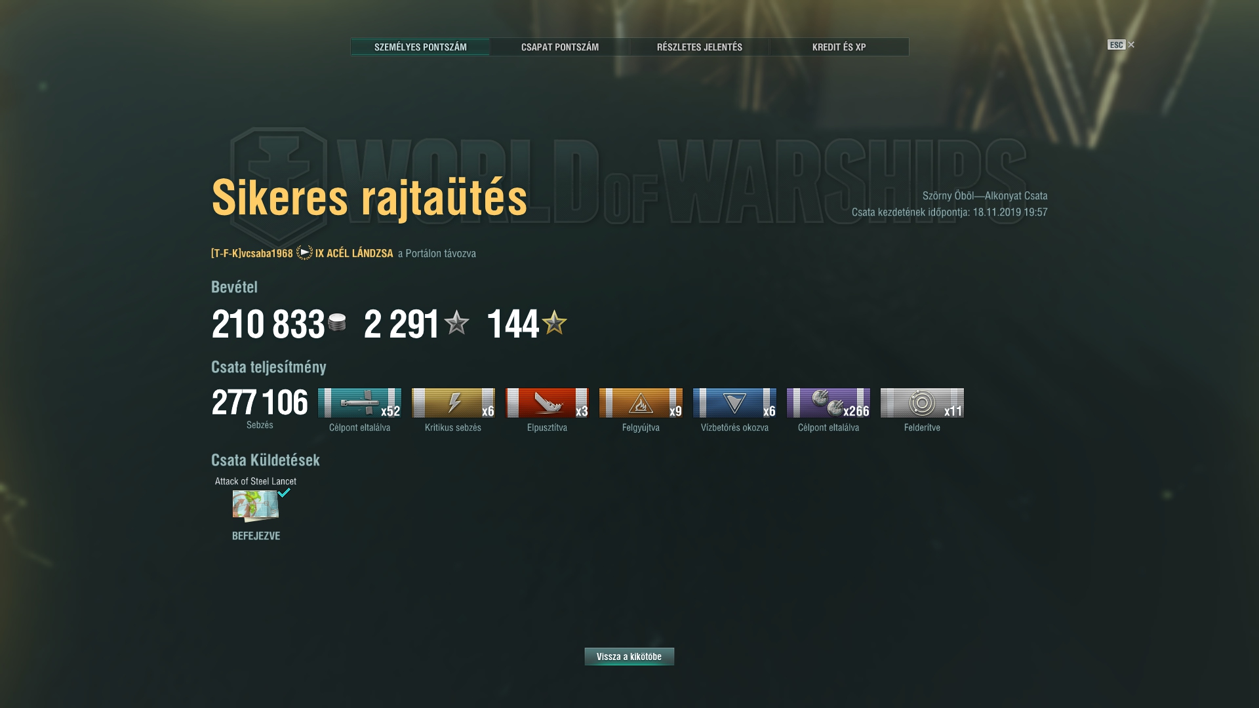The height and width of the screenshot is (708, 1259).
Task: Click Vissza a kikötőbe button
Action: click(629, 656)
